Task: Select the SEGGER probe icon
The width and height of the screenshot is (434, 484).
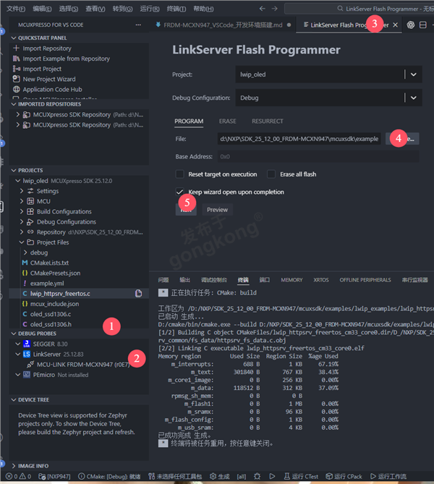Action: point(27,344)
